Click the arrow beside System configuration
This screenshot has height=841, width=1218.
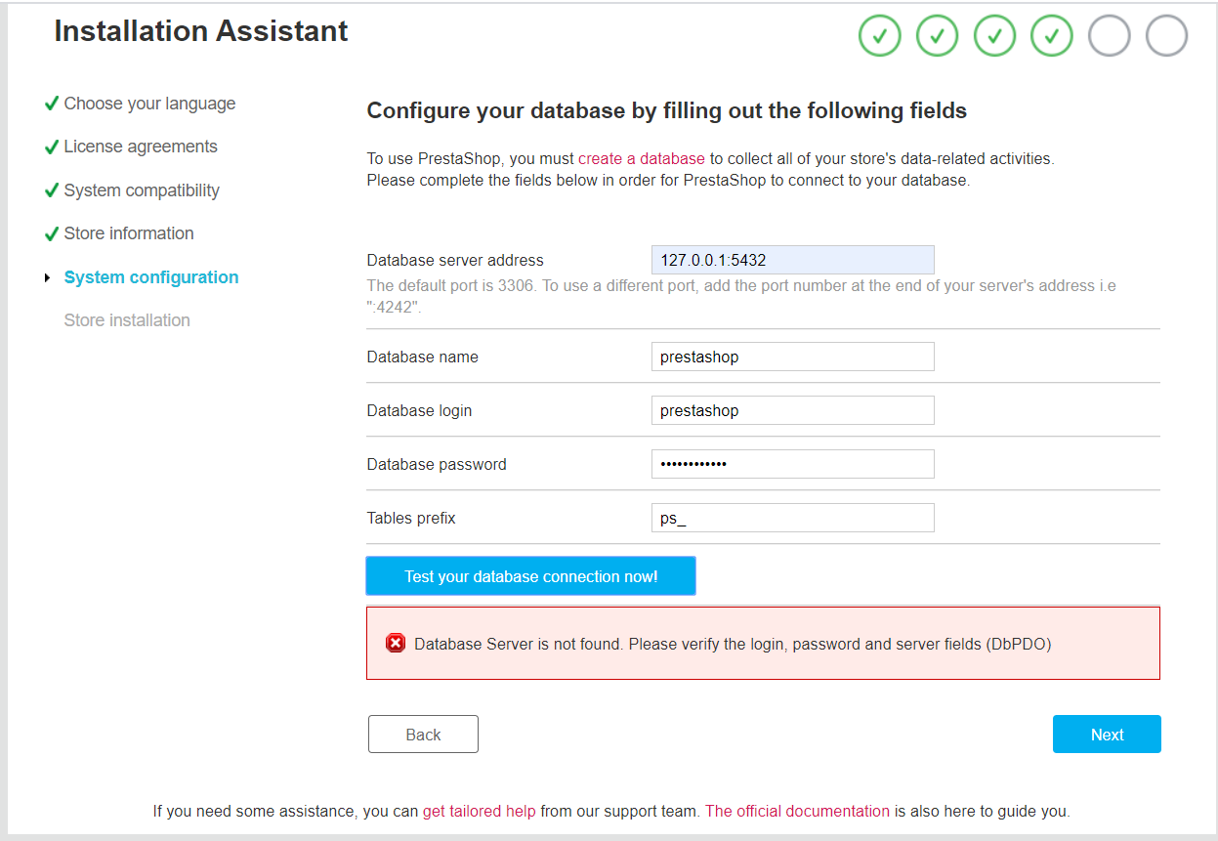pos(48,278)
